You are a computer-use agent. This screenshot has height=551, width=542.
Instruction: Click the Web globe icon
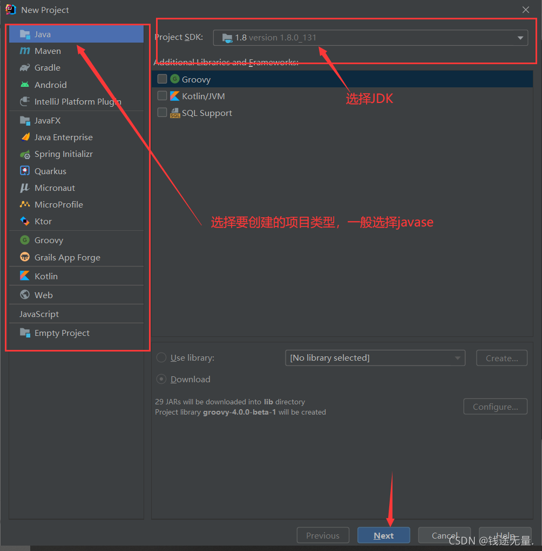(25, 295)
